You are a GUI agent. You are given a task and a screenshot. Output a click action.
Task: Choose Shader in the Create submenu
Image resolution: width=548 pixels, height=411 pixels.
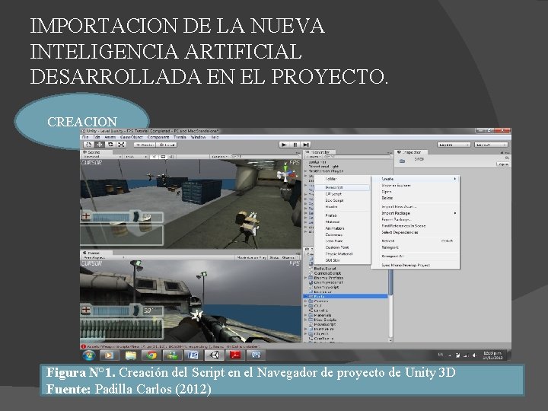coord(342,207)
